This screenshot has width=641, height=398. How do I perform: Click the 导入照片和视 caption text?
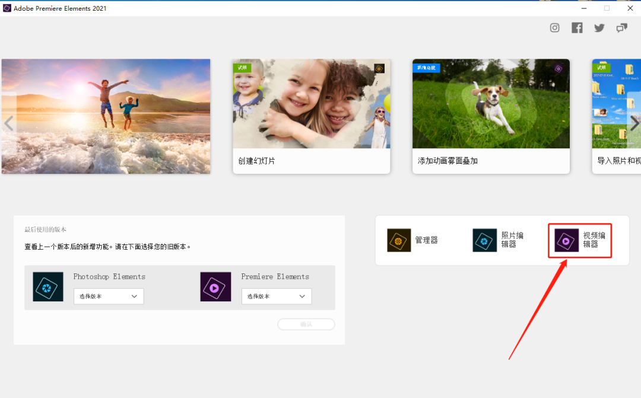[619, 161]
